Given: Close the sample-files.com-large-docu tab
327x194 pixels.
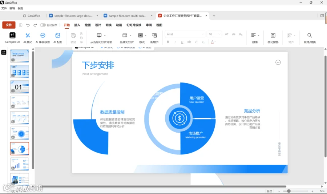Looking at the screenshot, I should tap(97, 16).
